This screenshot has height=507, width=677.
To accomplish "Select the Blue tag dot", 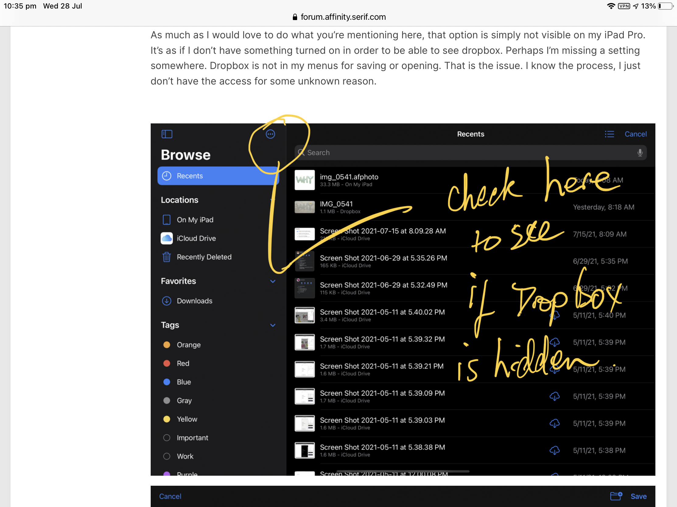I will 167,382.
